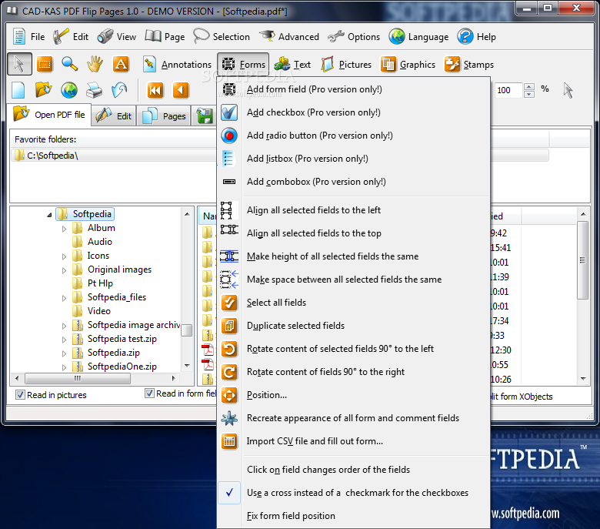Click the listbox icon in Forms menu
This screenshot has width=600, height=529.
(x=228, y=159)
